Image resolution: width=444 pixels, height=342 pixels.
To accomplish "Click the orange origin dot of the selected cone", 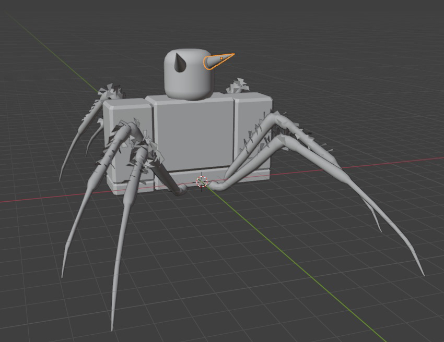I will (x=221, y=58).
